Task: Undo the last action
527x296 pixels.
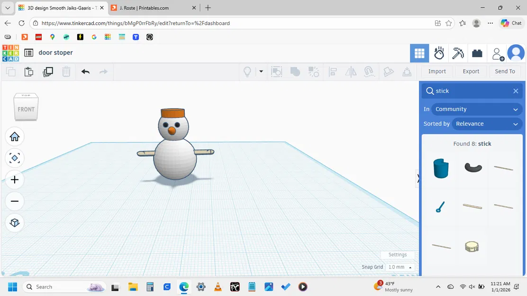Action: tap(85, 72)
